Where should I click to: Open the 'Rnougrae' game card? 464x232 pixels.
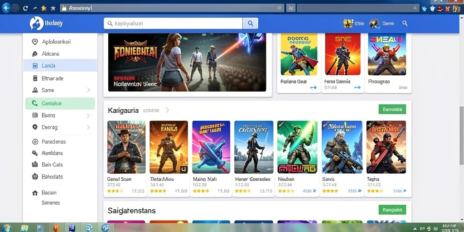(x=388, y=63)
